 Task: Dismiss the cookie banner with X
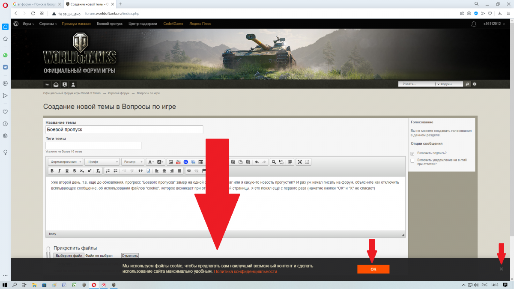coord(501,269)
